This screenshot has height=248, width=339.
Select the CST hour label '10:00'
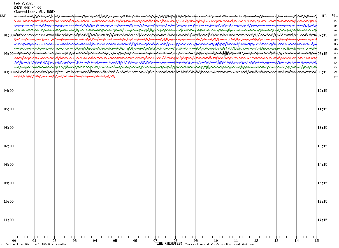(x=9, y=202)
